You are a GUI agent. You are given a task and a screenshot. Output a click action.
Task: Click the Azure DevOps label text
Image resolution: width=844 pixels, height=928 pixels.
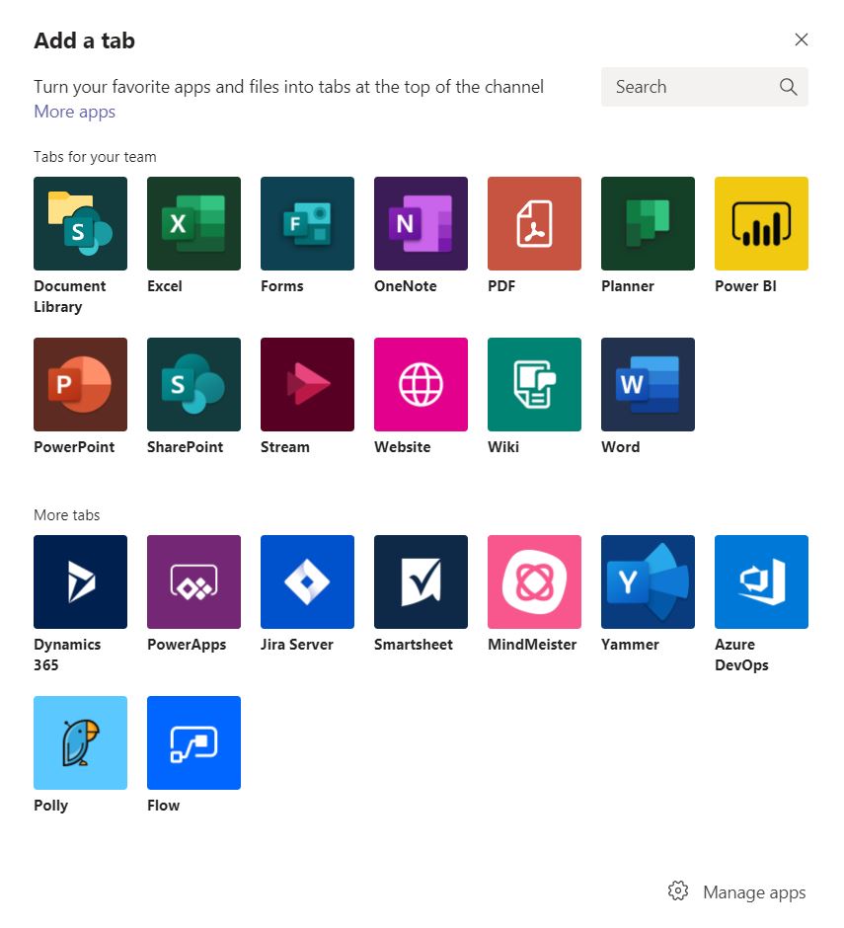click(741, 655)
